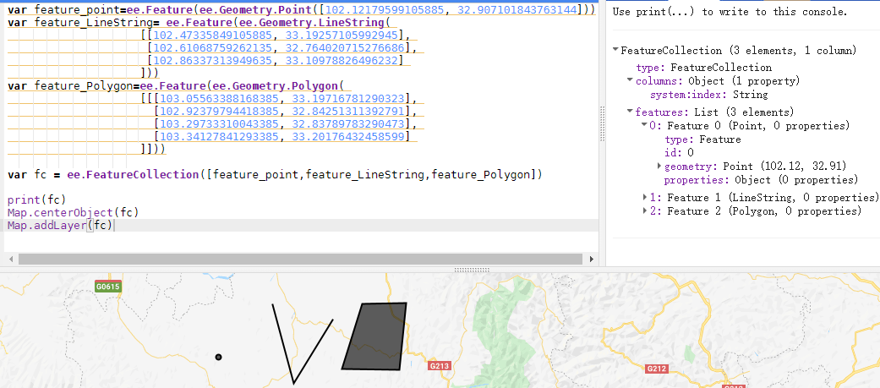Click coordinate 102.92379794418385 in Polygon
The height and width of the screenshot is (388, 880).
click(220, 112)
